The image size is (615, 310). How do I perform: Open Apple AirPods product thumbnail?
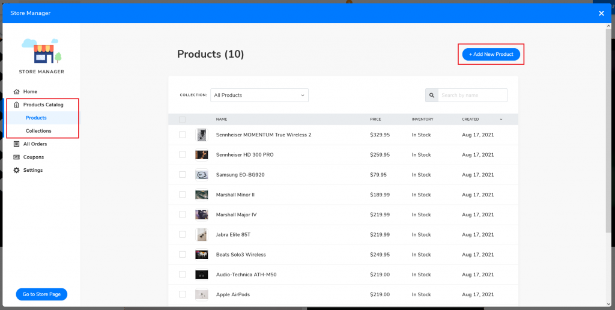[x=202, y=294]
